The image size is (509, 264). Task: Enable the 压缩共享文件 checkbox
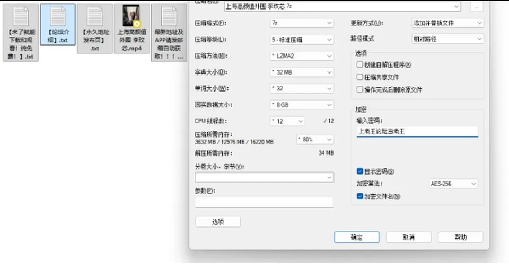(359, 77)
